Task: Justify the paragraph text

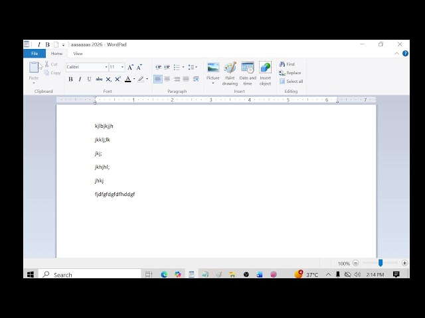Action: [186, 79]
